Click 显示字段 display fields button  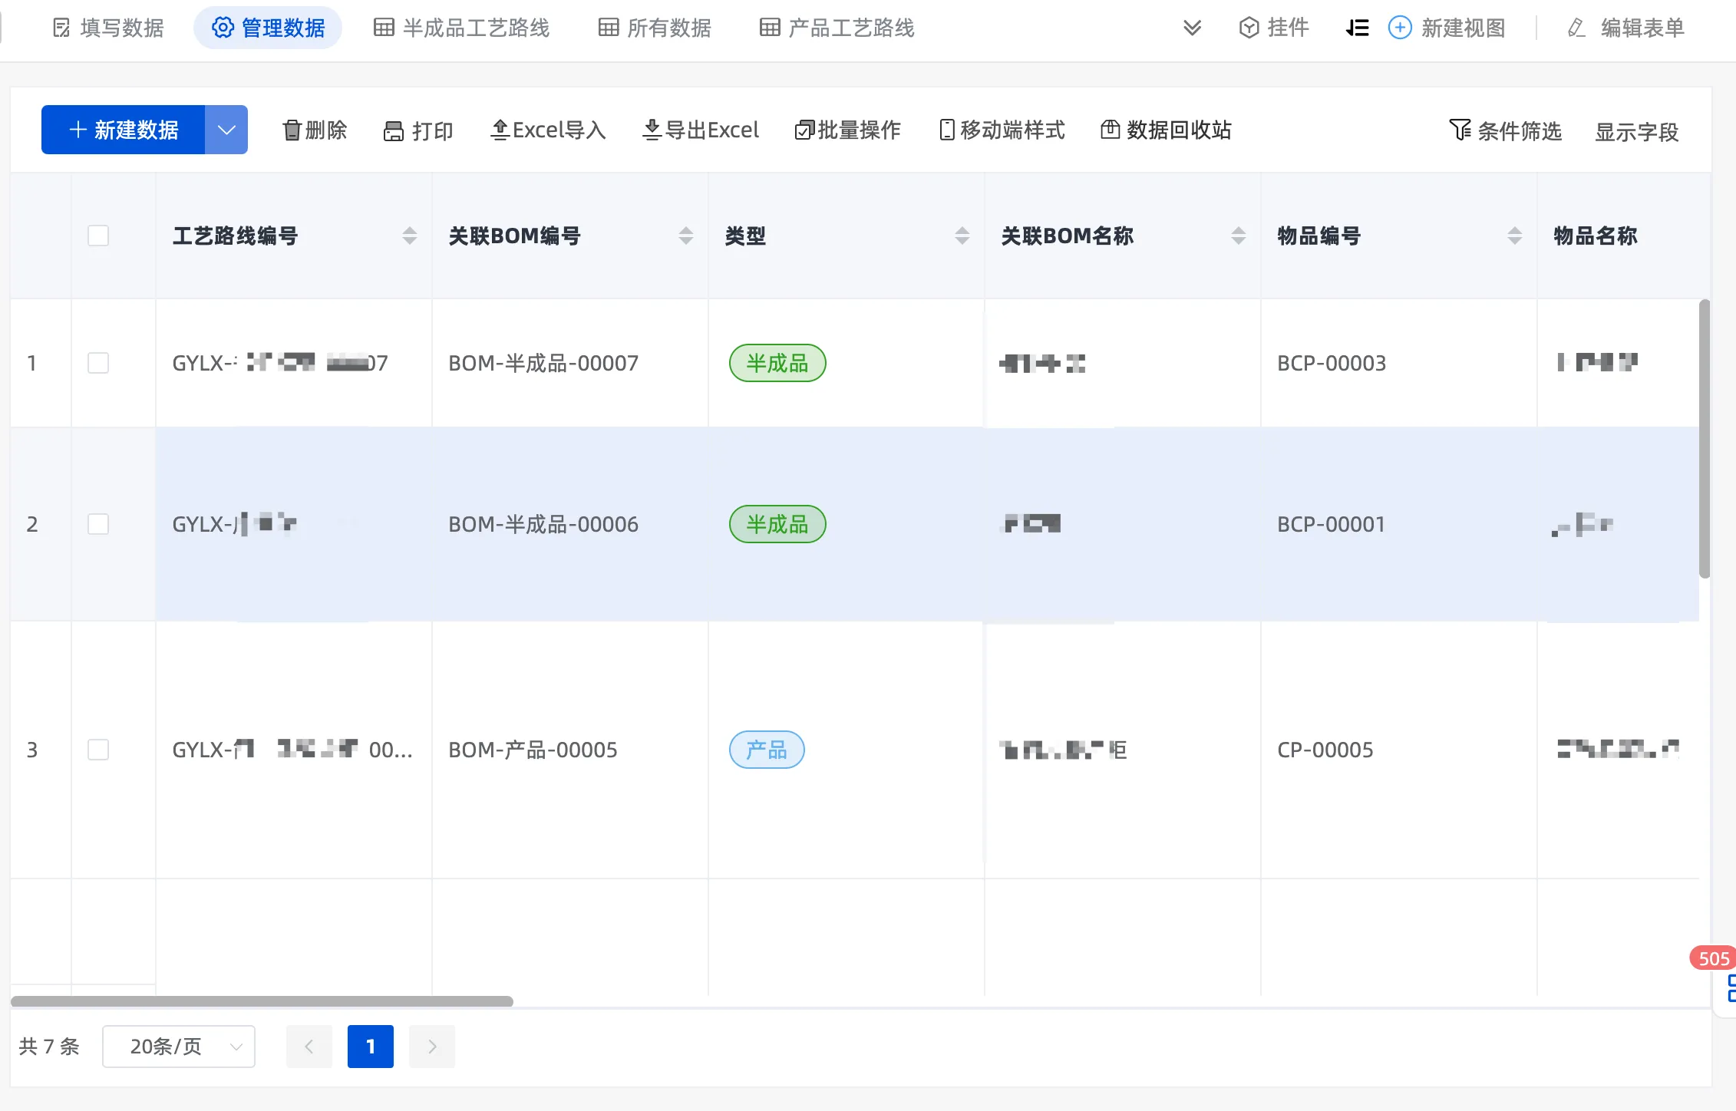point(1636,132)
